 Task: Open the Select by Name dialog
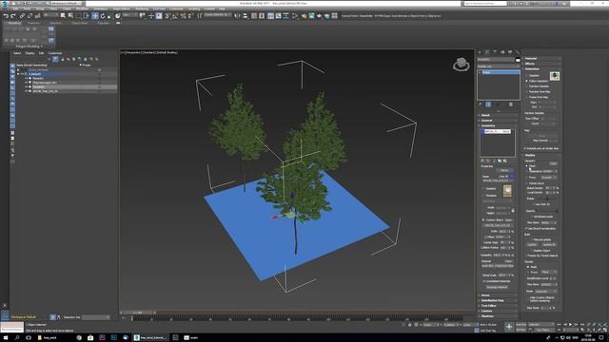(x=70, y=16)
